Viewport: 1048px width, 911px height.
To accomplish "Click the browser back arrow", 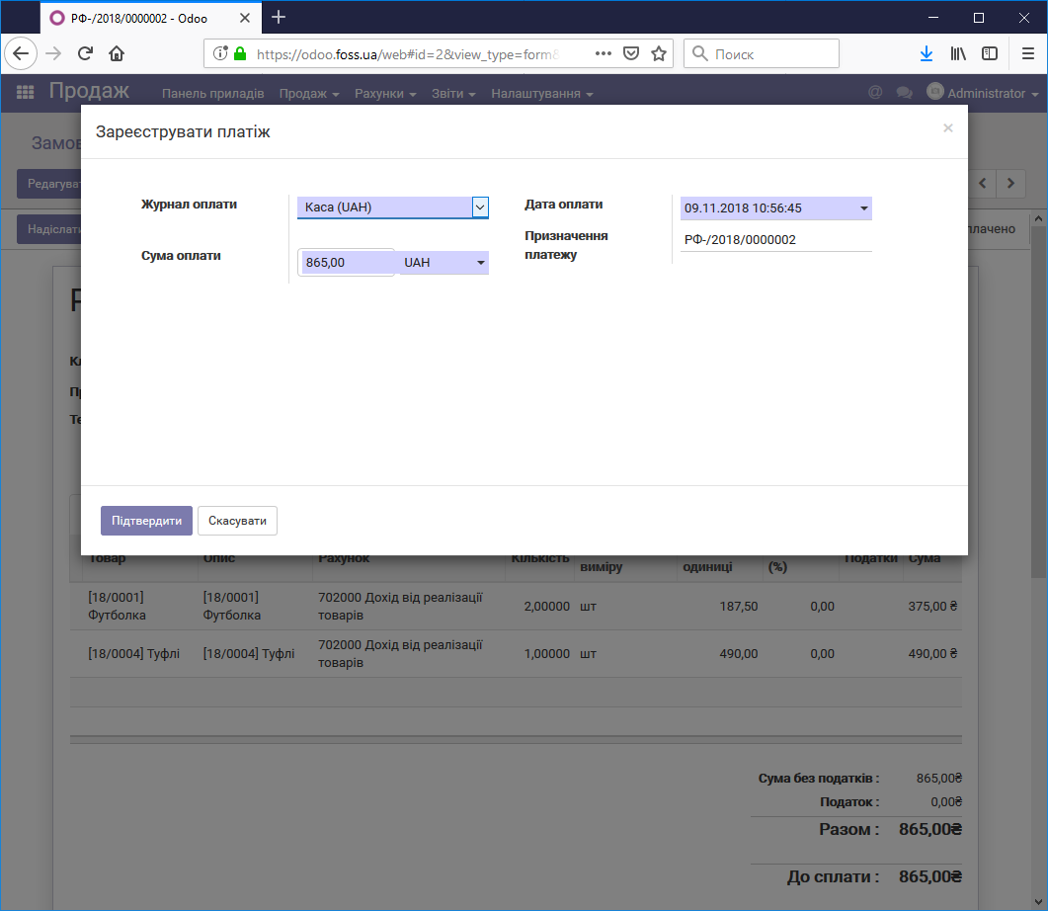I will coord(21,53).
